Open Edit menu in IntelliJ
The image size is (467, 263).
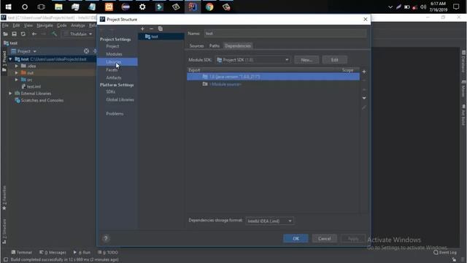(16, 26)
